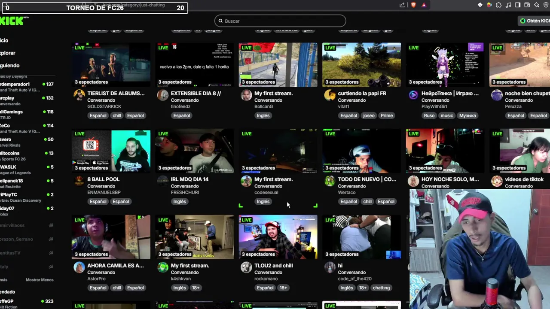
Task: Click Prime tag under vita11 stream
Action: point(387,115)
